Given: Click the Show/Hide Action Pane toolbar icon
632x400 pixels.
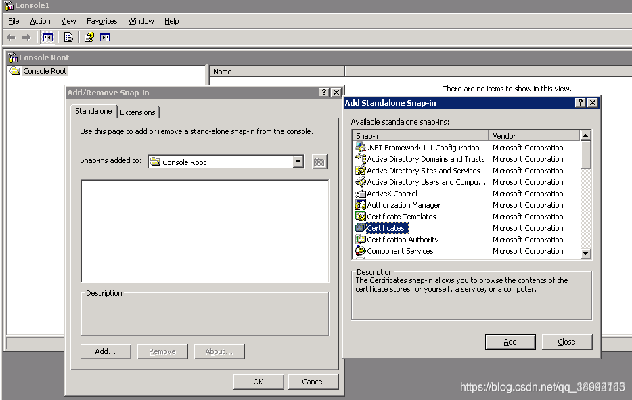Looking at the screenshot, I should [x=105, y=37].
